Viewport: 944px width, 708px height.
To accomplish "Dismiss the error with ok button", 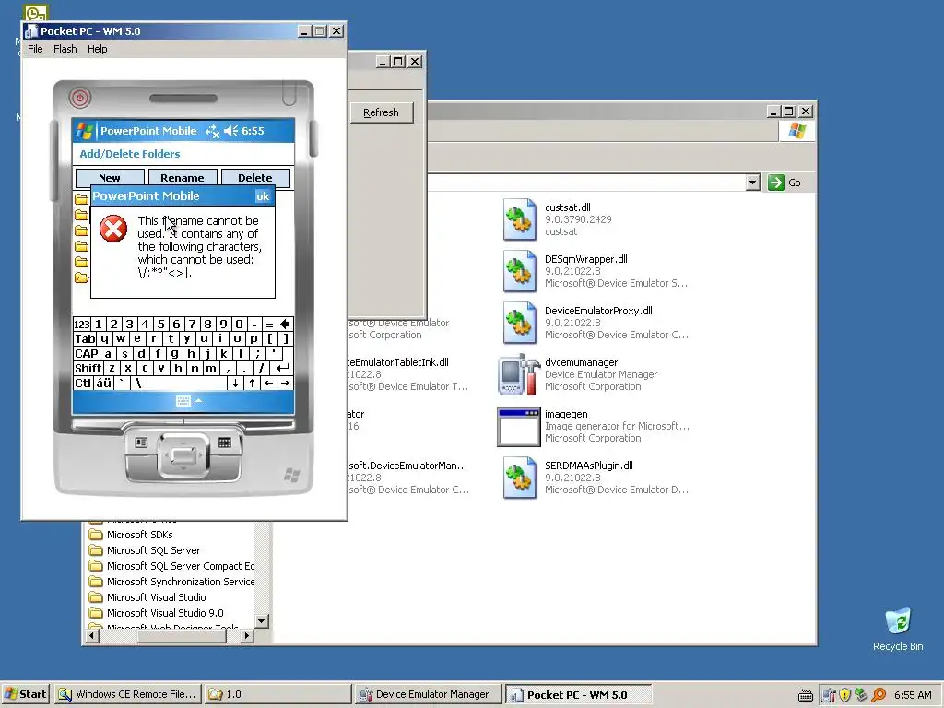I will click(x=263, y=196).
